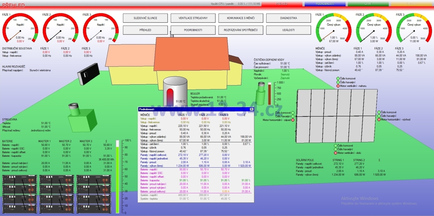Viewport: 434px width, 216px height.
Task: Open the UDÁLOSTI events button
Action: [x=288, y=30]
